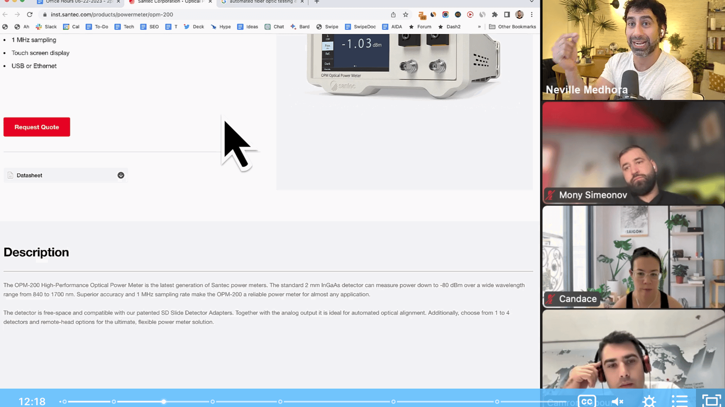Open the Swipe bookmark
The width and height of the screenshot is (725, 407).
pos(327,27)
